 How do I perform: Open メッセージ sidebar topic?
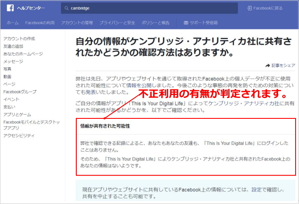point(13,61)
